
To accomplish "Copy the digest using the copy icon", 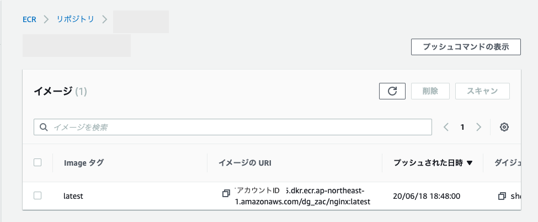I will pos(502,196).
